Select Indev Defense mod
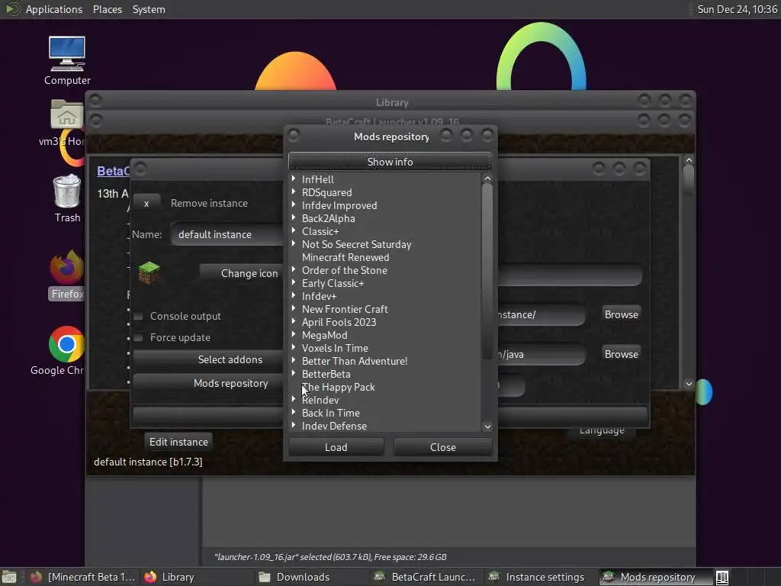This screenshot has height=586, width=781. 334,426
